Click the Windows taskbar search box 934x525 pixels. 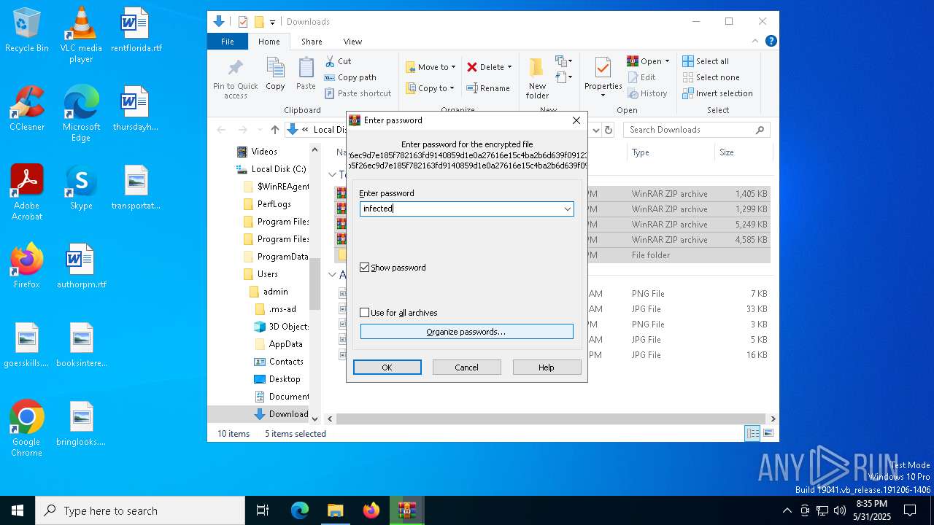point(140,510)
